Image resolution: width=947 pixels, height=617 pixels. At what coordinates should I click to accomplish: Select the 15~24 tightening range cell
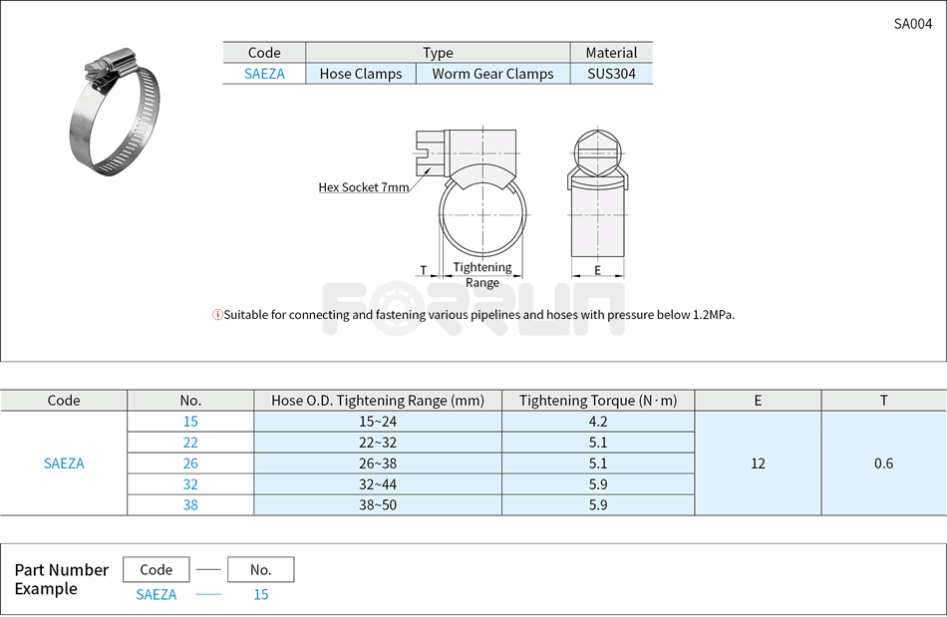(x=377, y=422)
